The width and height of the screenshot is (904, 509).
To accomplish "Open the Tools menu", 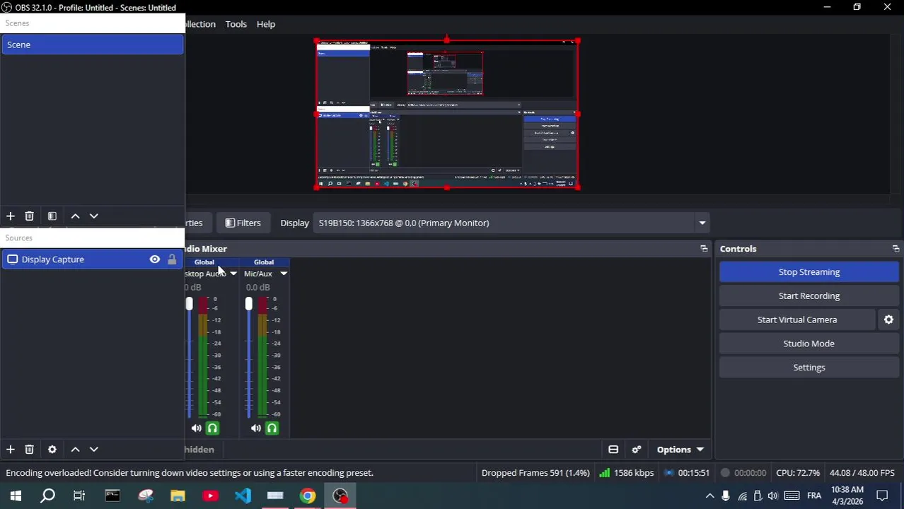I will click(x=236, y=24).
